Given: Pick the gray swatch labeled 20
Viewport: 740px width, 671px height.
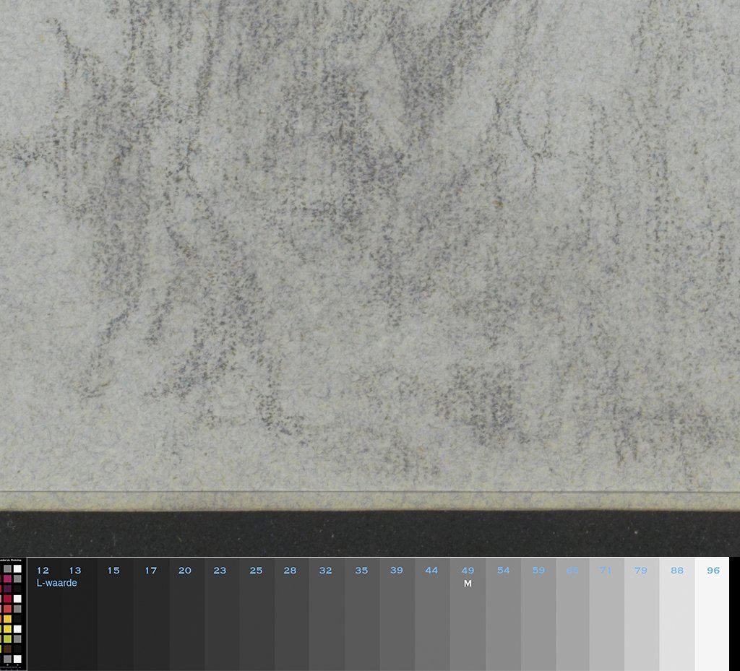Looking at the screenshot, I should tap(185, 621).
